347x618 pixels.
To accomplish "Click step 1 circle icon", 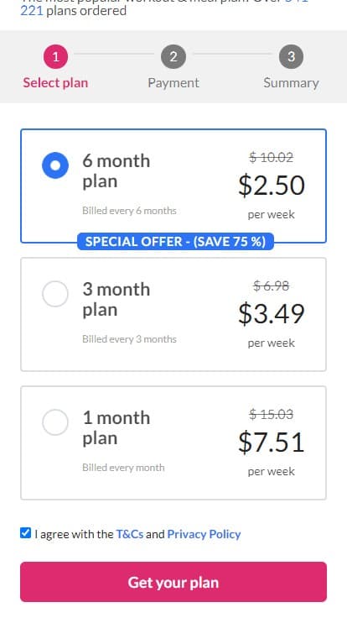I will [55, 57].
